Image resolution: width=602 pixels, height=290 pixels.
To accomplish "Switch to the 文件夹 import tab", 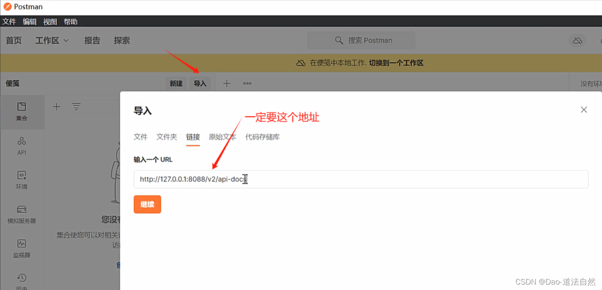I will tap(167, 137).
